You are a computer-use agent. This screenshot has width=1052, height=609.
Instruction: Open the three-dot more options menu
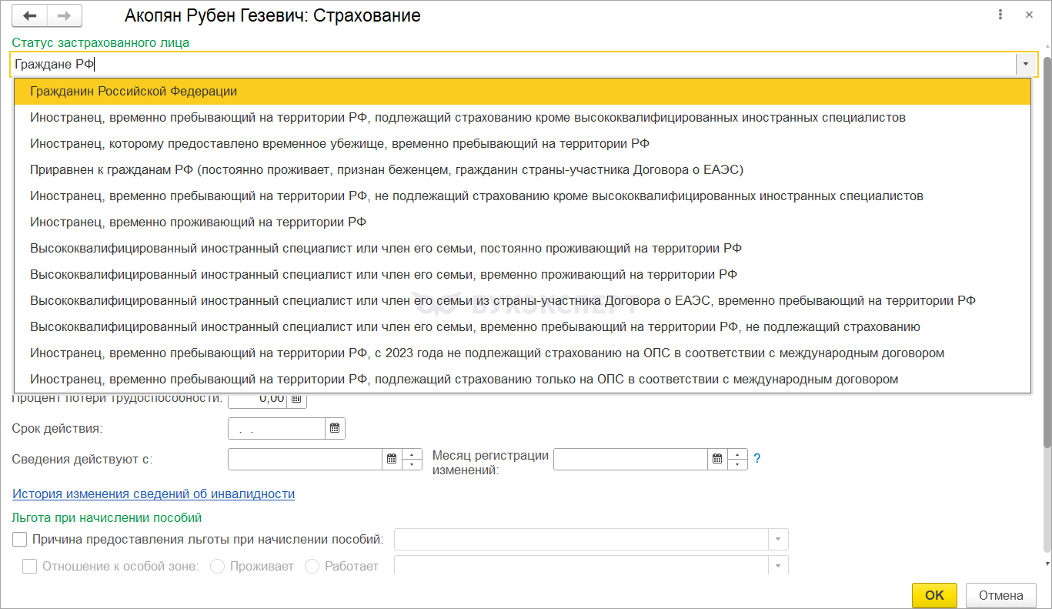pyautogui.click(x=1000, y=15)
